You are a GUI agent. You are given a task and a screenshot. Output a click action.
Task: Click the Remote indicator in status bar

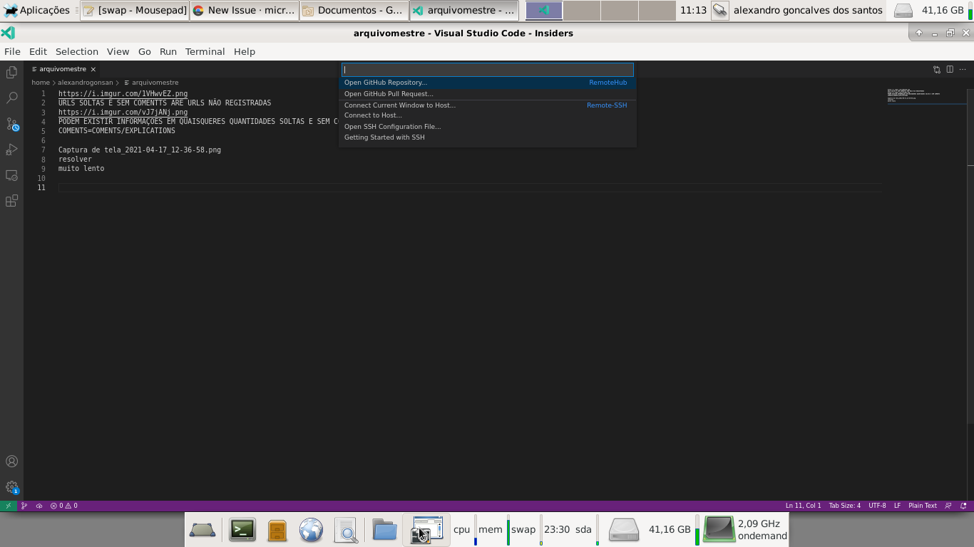click(8, 506)
